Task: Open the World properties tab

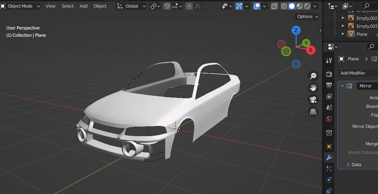Action: (x=329, y=119)
